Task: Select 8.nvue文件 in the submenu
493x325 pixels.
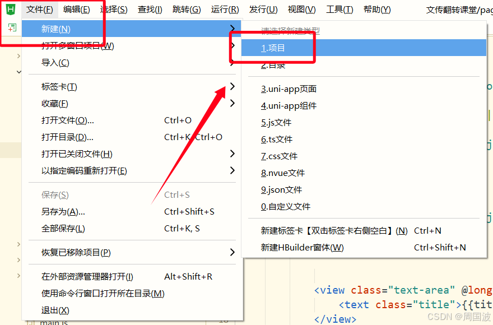Action: pos(364,173)
